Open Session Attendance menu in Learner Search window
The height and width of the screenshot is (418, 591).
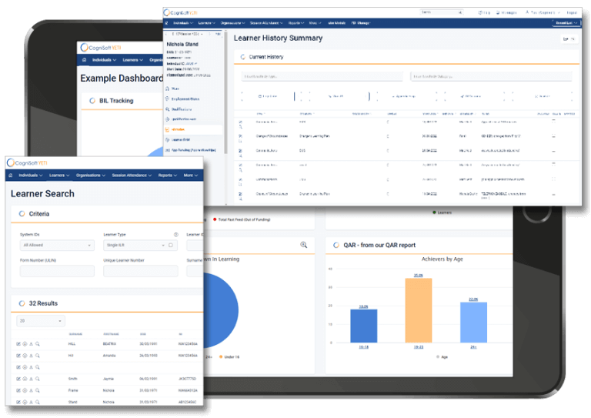[x=132, y=176]
